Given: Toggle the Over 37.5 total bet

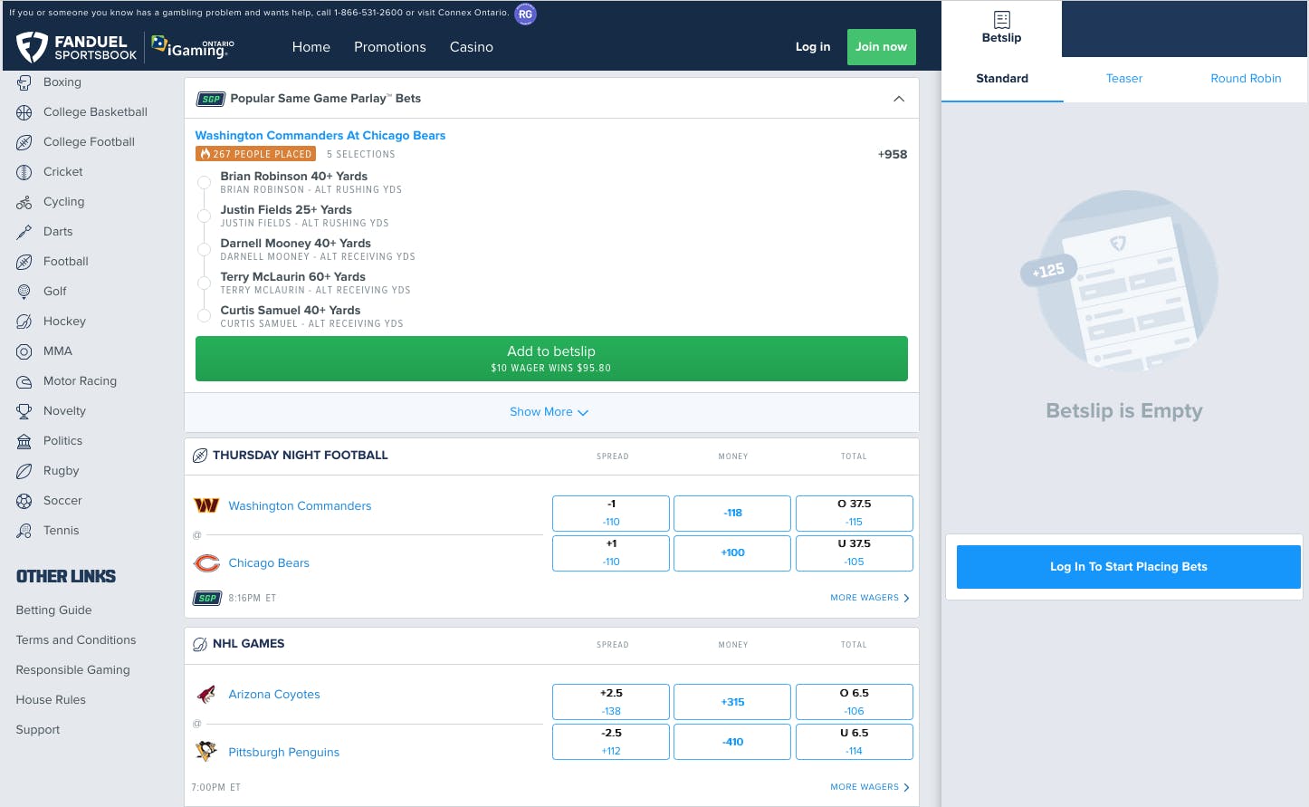Looking at the screenshot, I should (854, 513).
